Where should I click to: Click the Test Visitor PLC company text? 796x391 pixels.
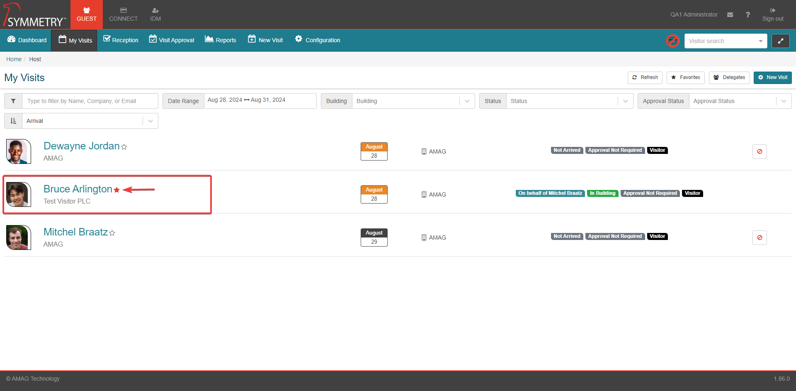coord(67,201)
